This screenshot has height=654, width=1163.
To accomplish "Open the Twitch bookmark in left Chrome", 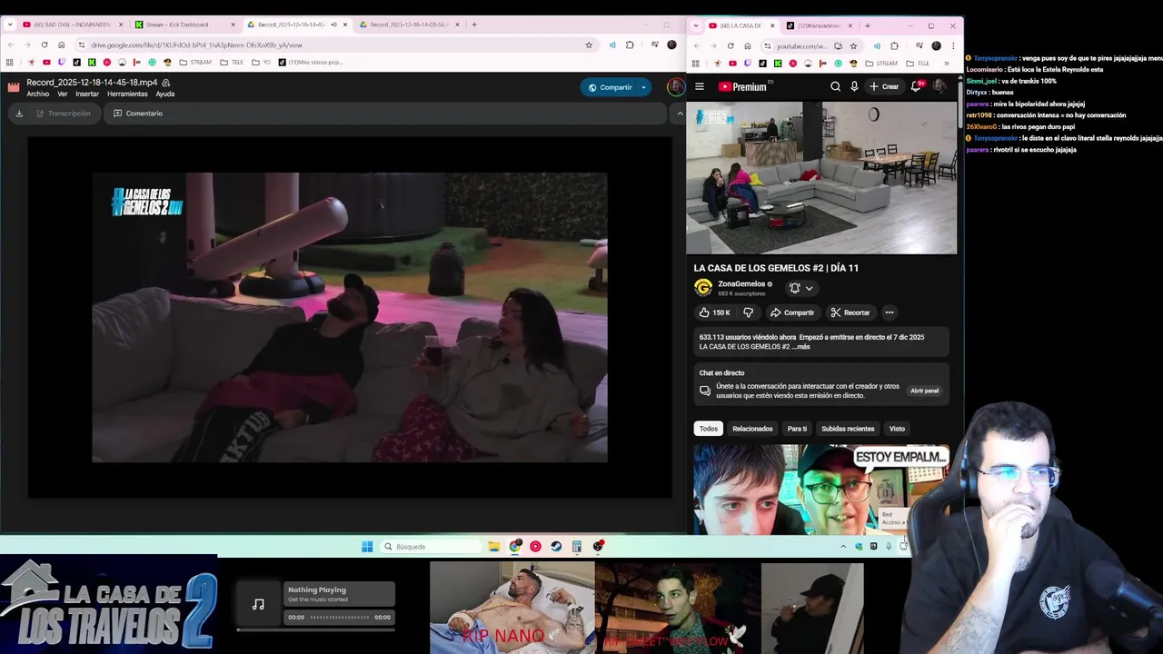I will coord(61,63).
